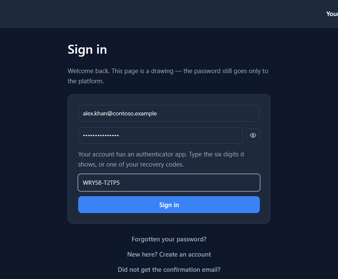Follow the New here? Create an account link
338x279 pixels.
tap(169, 254)
